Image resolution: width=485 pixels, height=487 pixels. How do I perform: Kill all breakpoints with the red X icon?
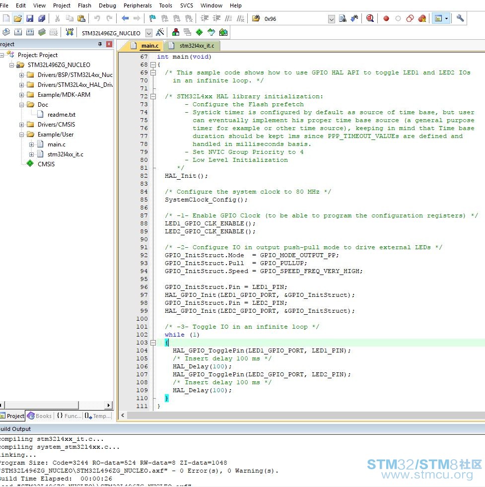[x=422, y=18]
